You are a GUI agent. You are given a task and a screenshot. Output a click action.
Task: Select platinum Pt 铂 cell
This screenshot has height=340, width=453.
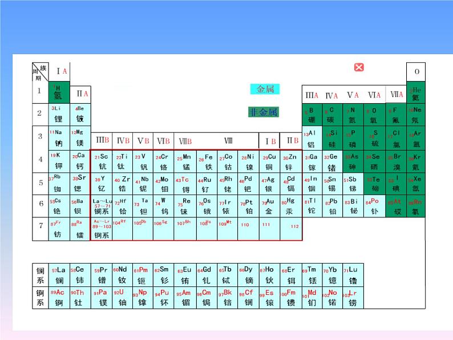[248, 206]
